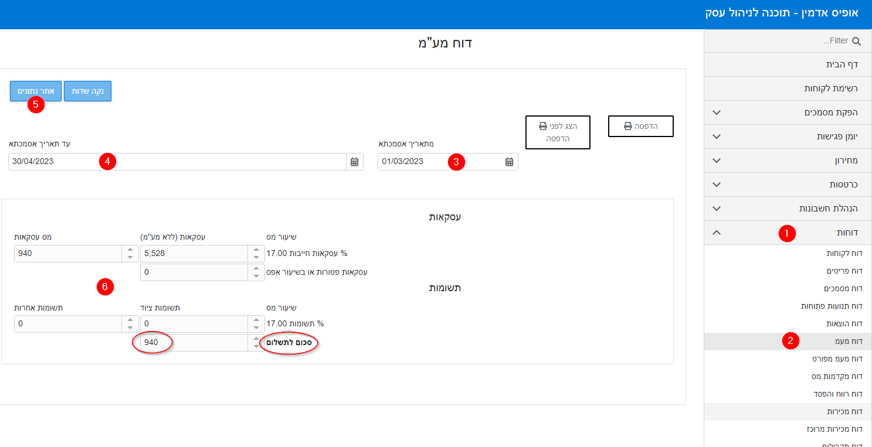Click עסקאות פטורות או בשיעור אפס field
This screenshot has width=872, height=447.
coord(194,272)
